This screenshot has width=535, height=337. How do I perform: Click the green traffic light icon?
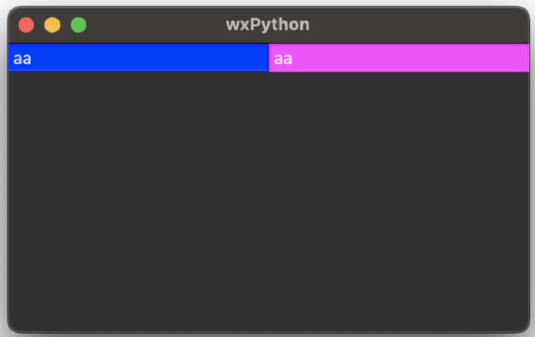[x=78, y=25]
